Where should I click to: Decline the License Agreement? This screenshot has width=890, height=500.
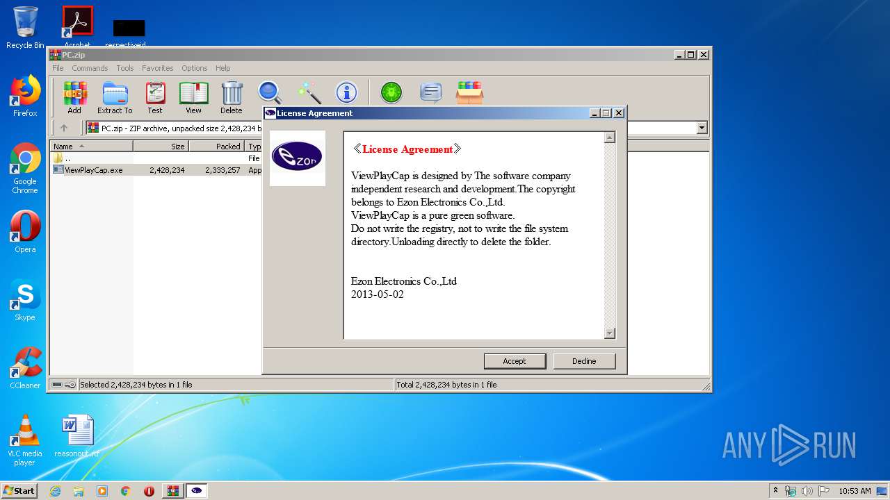click(584, 361)
